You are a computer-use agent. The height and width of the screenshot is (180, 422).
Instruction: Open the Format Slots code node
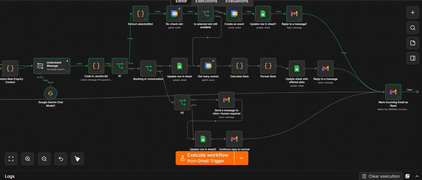coord(268,66)
